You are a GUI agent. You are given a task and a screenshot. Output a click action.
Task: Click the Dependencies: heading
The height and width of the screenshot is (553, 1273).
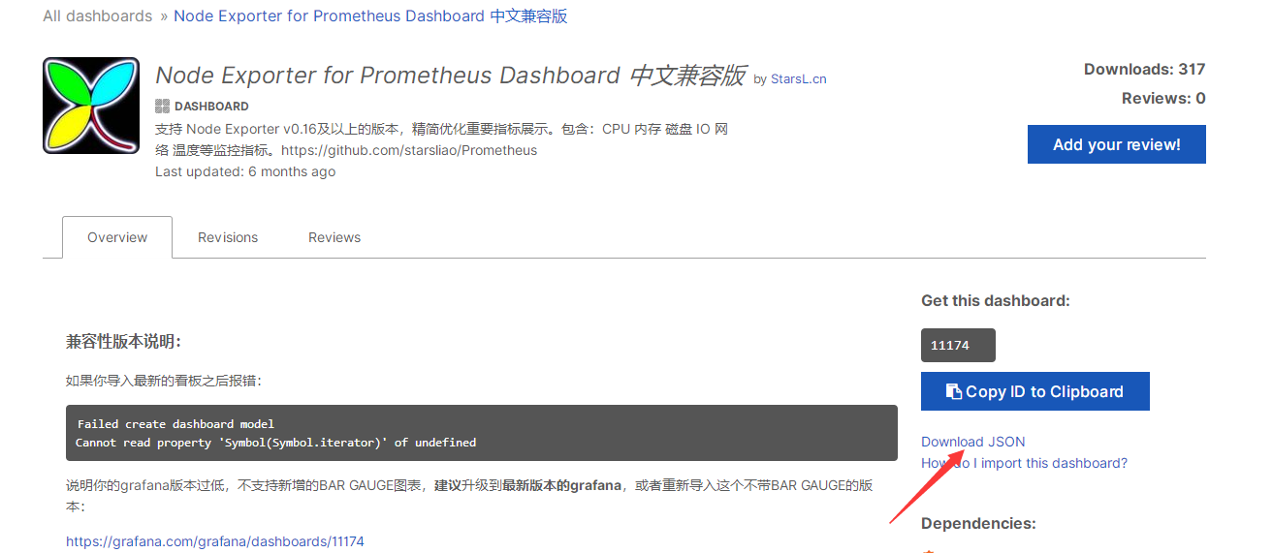click(978, 523)
